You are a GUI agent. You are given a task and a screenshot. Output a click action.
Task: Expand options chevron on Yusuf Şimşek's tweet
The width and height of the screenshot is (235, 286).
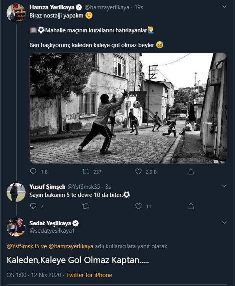(224, 186)
